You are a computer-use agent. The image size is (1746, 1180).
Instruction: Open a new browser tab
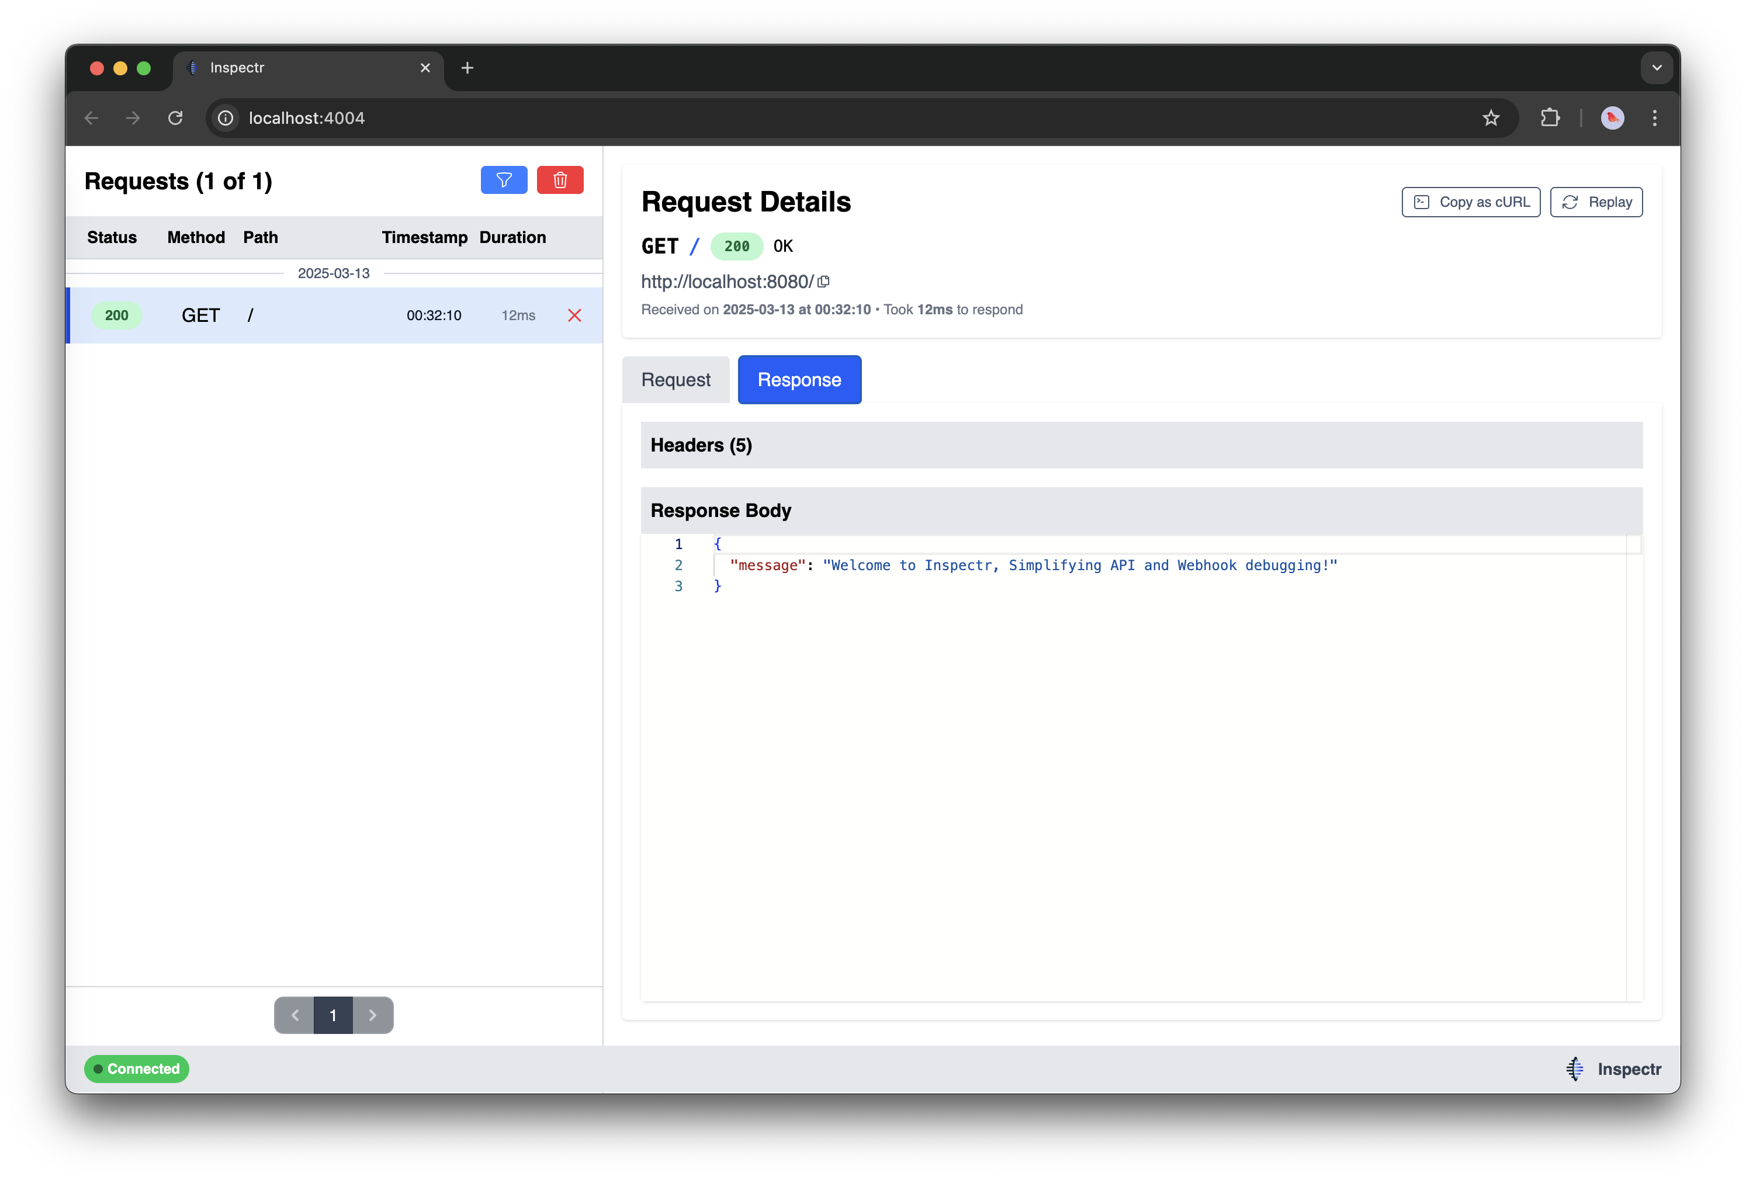pyautogui.click(x=467, y=68)
